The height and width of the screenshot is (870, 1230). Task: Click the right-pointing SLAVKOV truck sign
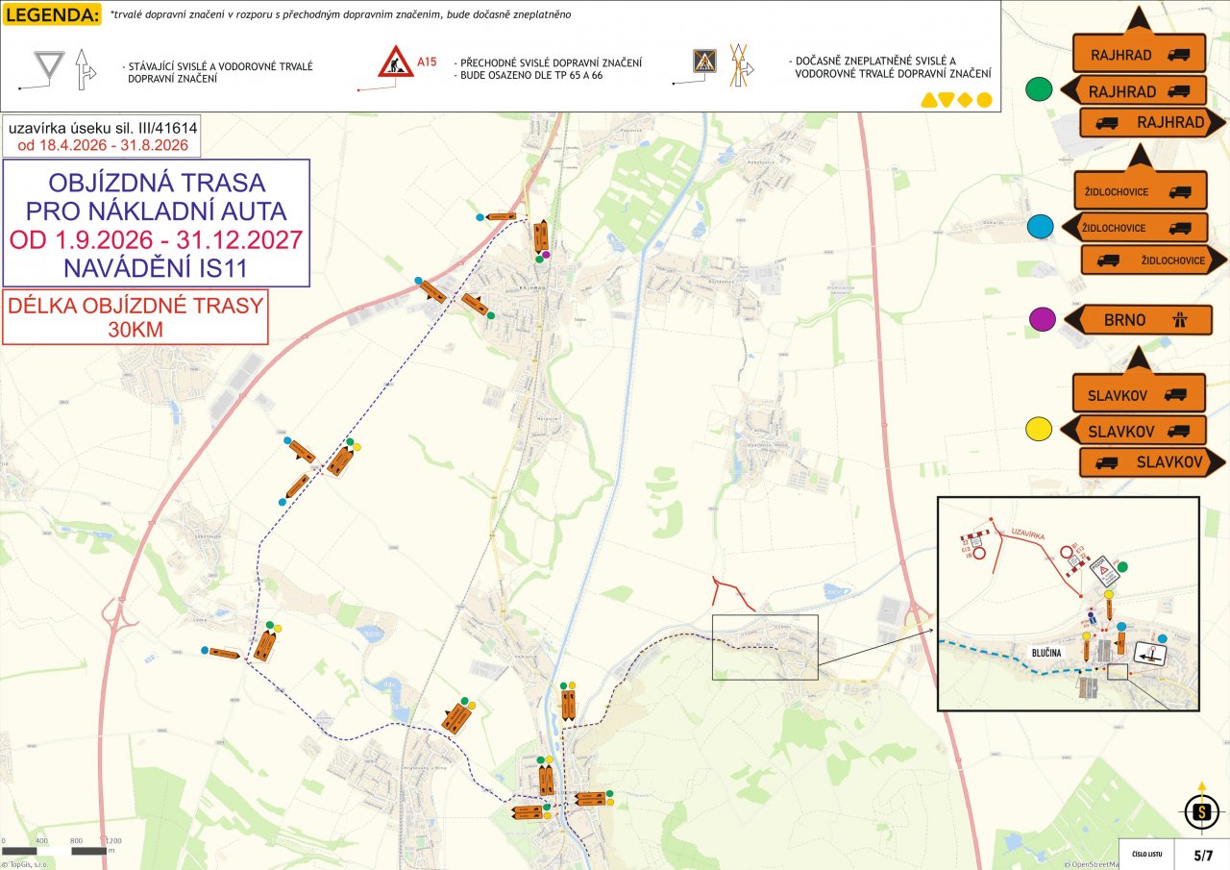coord(1151,462)
